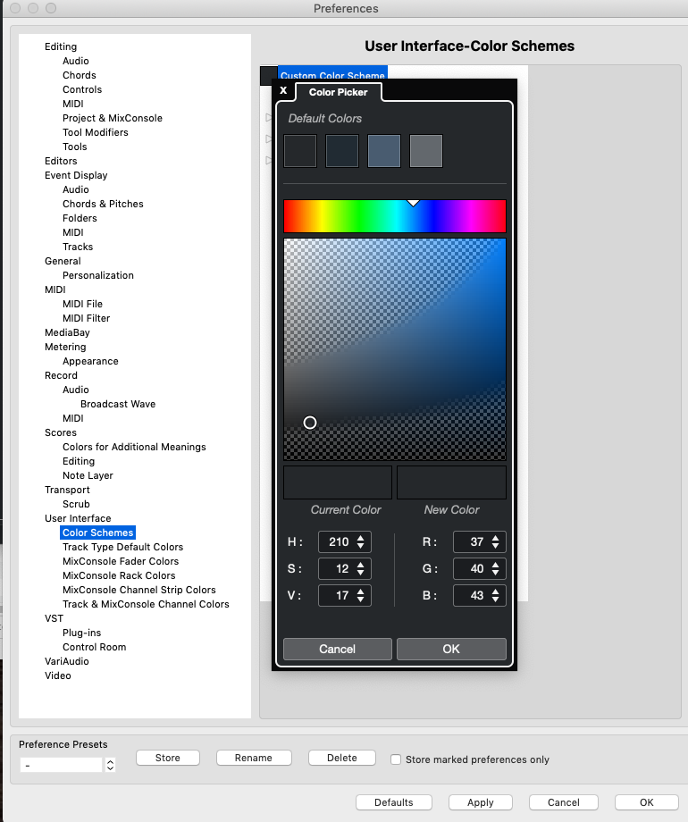
Task: Click the B value stepper arrows
Action: 495,596
